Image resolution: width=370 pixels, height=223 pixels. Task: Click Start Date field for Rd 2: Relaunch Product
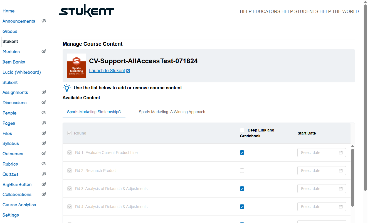coord(322,171)
